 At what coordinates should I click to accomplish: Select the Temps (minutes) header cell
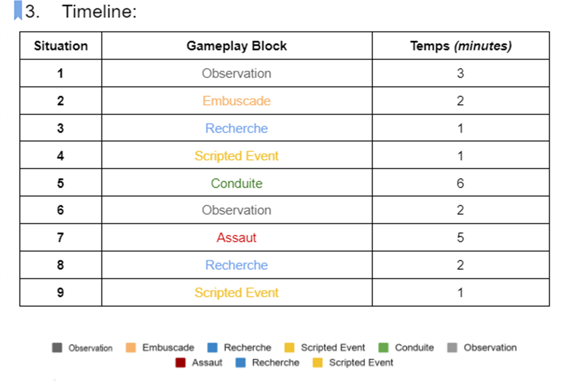tap(460, 46)
